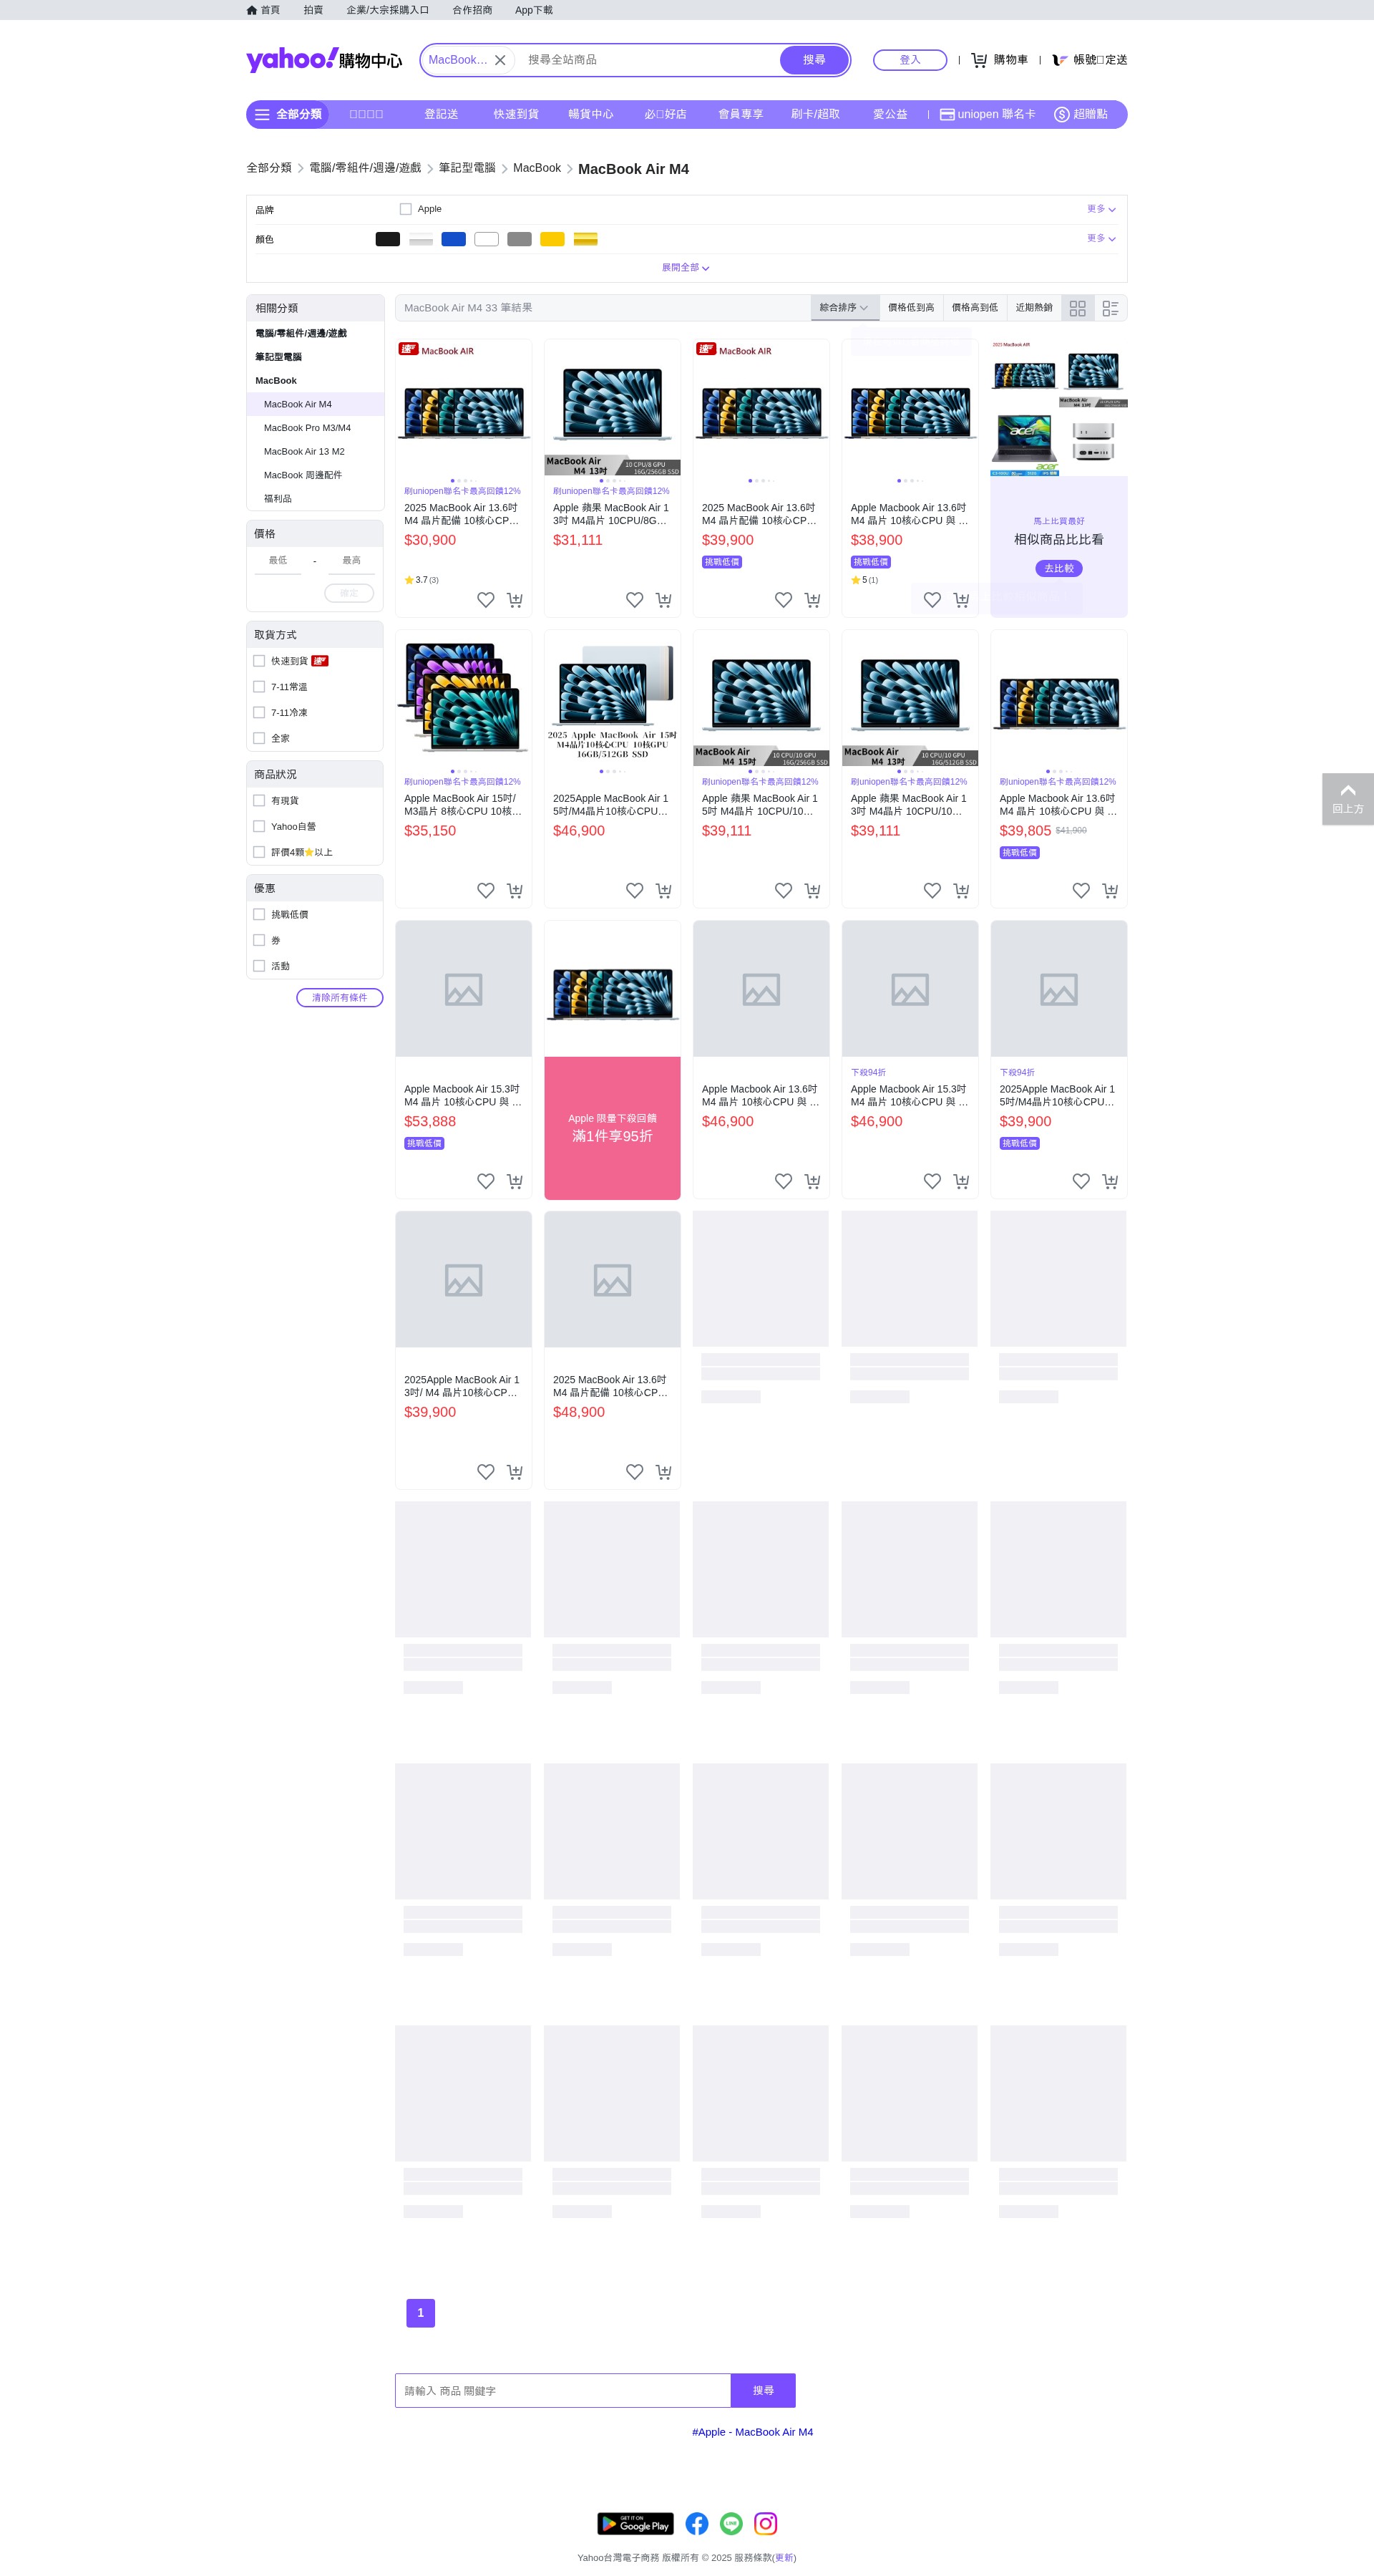Focus the bottom 請輸入商品關鍵字 field
This screenshot has height=2576, width=1374.
[562, 2391]
